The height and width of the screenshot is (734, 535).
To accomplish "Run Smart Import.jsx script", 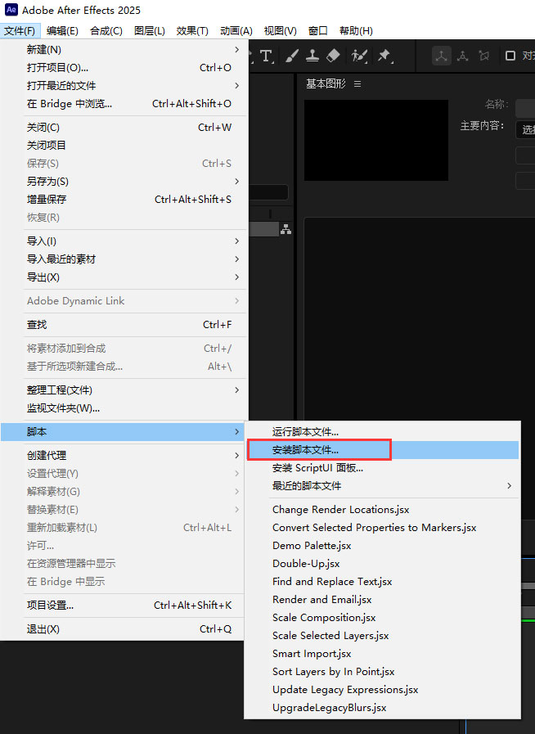I will [x=382, y=654].
